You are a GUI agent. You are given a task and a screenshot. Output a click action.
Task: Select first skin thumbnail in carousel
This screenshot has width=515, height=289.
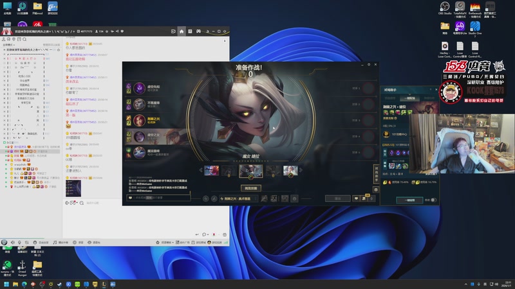click(x=211, y=170)
